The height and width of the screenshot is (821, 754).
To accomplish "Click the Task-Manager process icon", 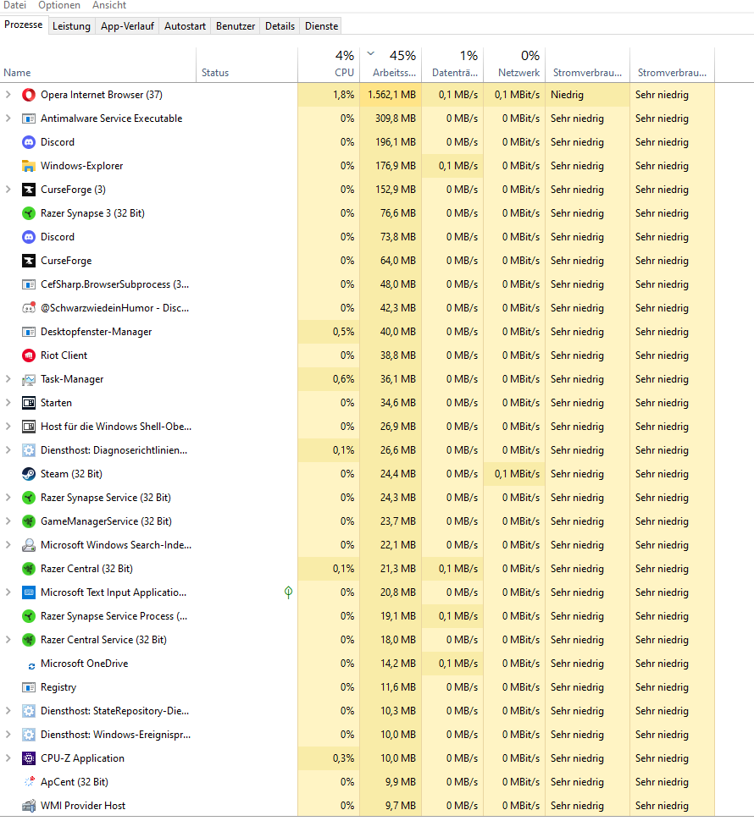I will (28, 379).
